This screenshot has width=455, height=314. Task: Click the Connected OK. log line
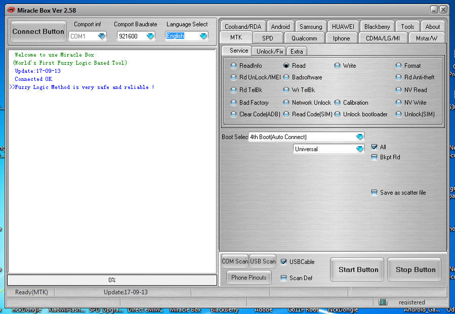pos(34,79)
